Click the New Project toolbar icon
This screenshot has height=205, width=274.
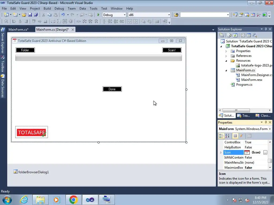tap(6, 15)
